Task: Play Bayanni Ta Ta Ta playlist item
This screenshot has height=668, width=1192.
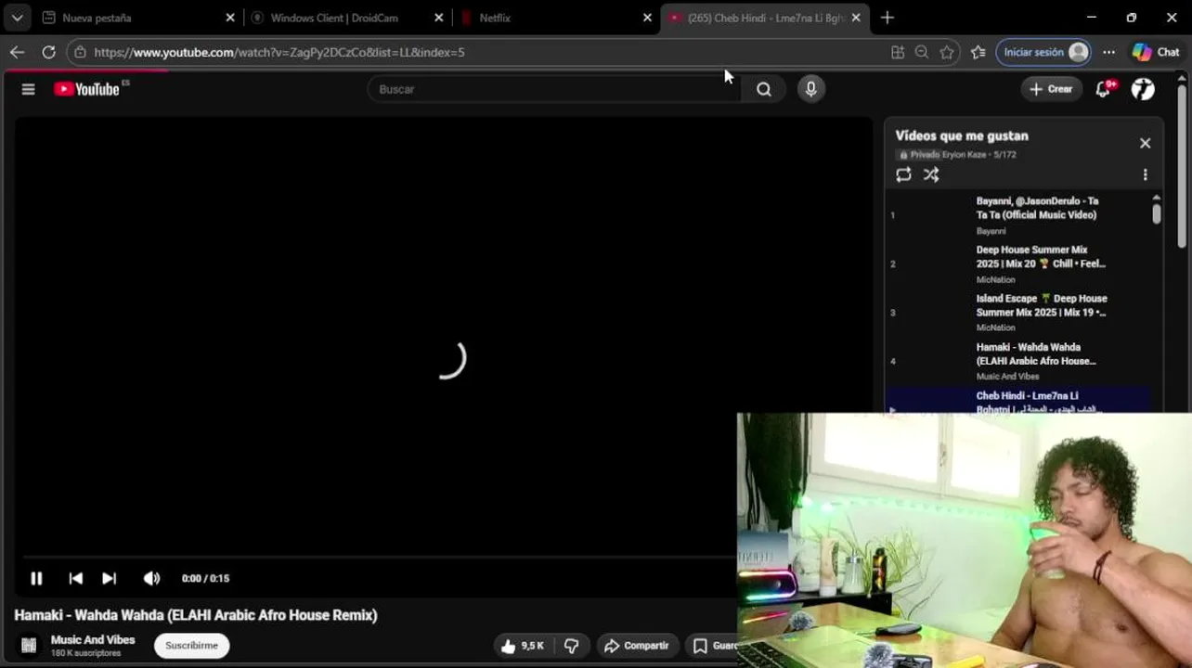Action: coord(1017,215)
